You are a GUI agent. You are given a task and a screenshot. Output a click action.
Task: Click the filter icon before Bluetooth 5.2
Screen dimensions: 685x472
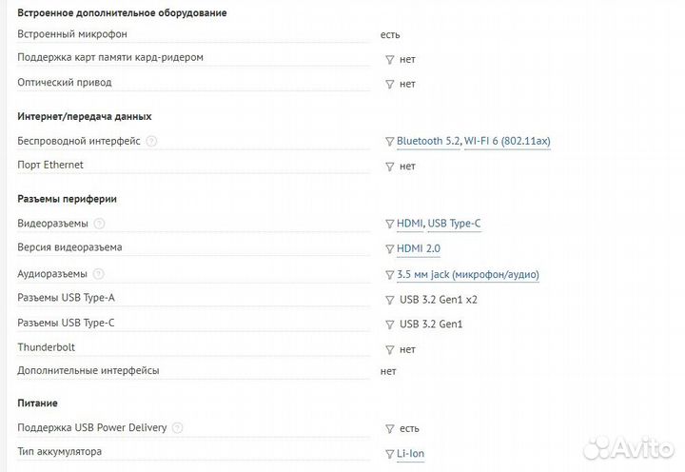tap(389, 142)
